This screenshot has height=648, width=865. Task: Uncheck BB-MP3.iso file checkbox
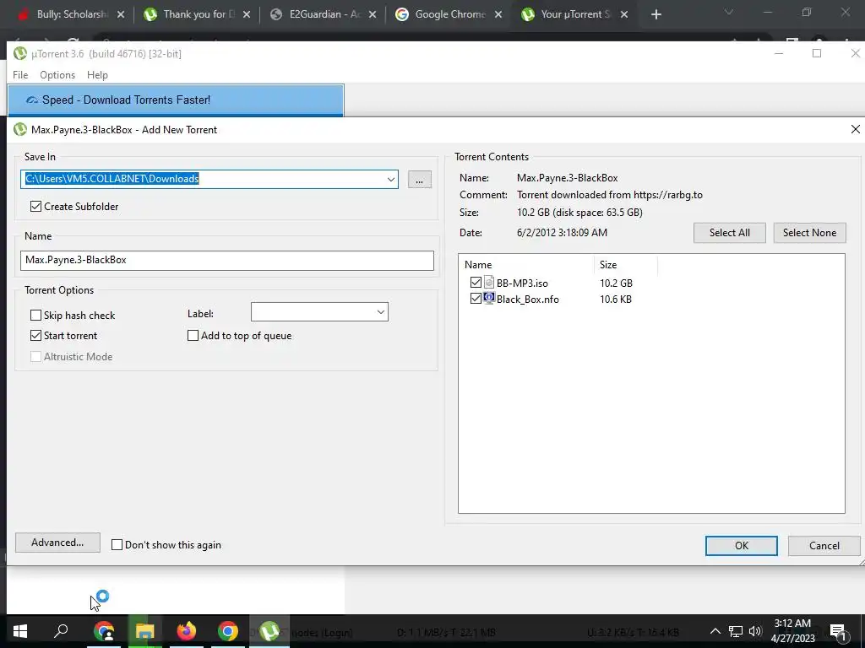tap(476, 283)
